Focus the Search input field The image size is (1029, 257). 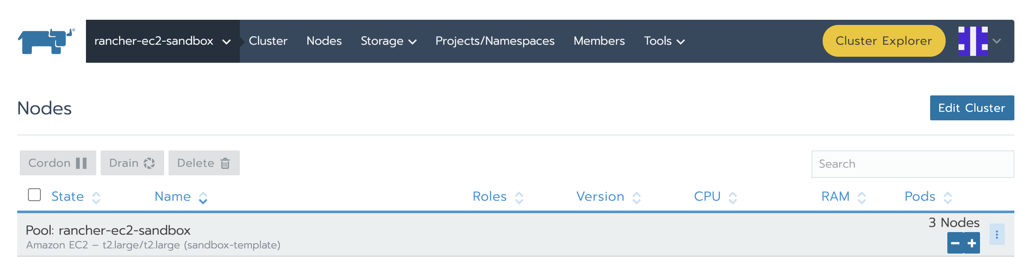point(912,164)
